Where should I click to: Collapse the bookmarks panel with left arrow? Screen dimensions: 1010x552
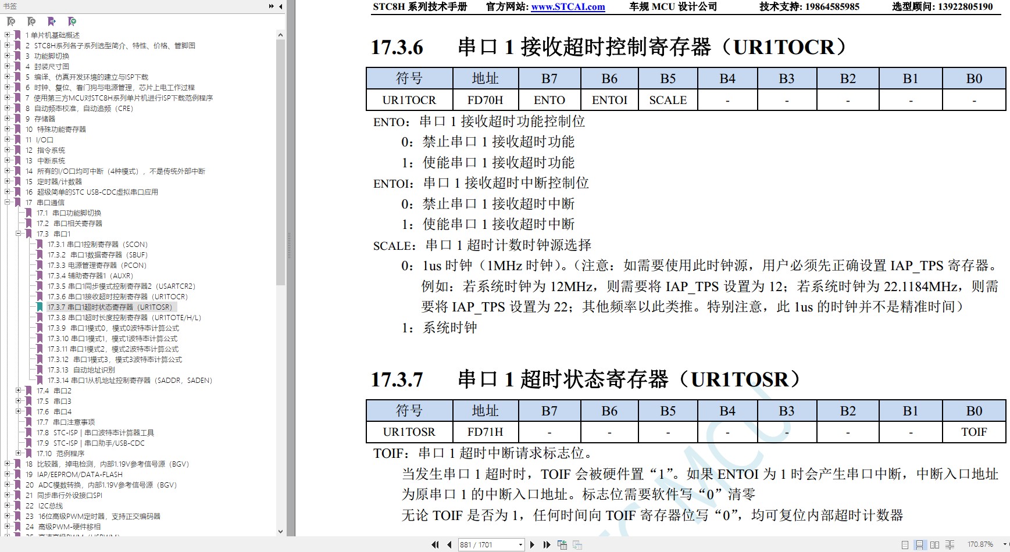(x=280, y=6)
